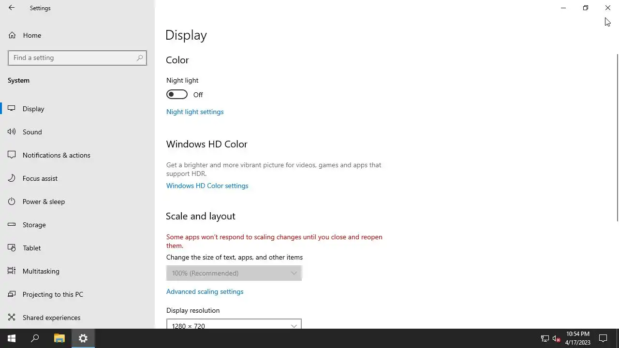Open taskbar search magnifier
619x348 pixels.
(x=35, y=338)
